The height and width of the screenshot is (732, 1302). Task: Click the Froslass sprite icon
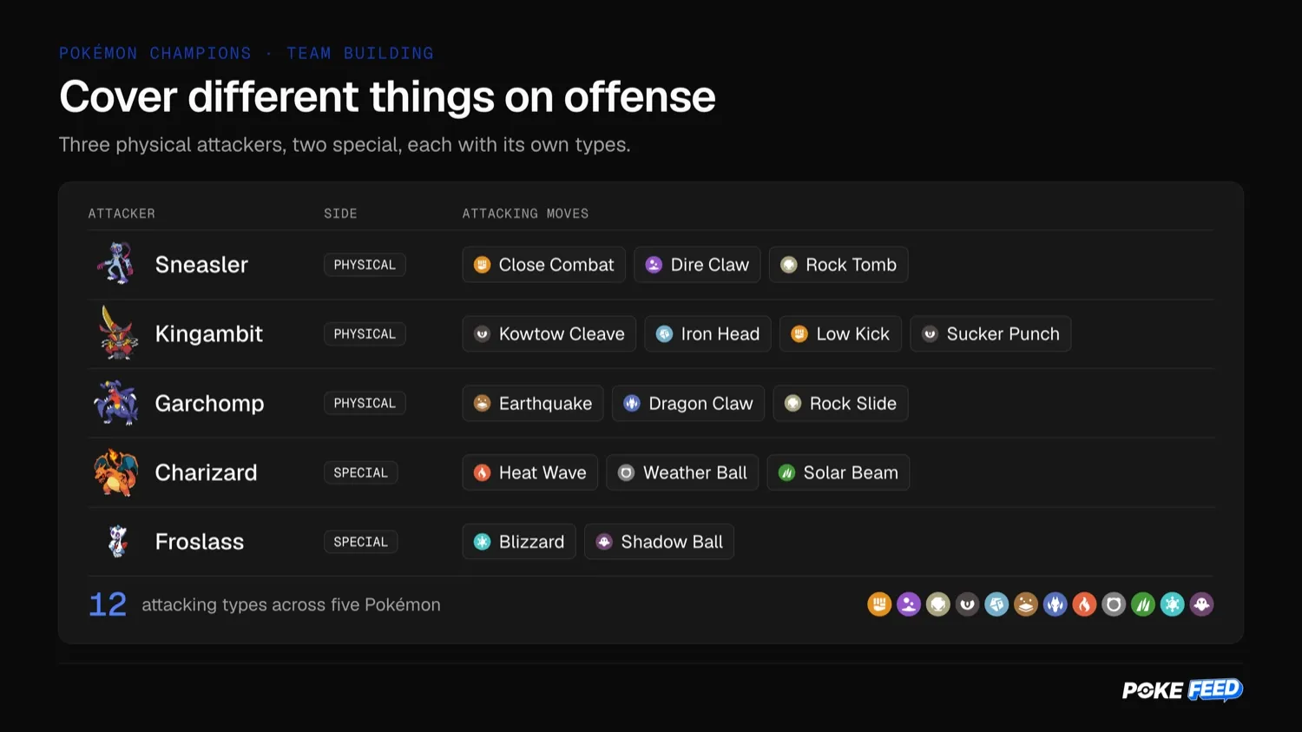117,541
